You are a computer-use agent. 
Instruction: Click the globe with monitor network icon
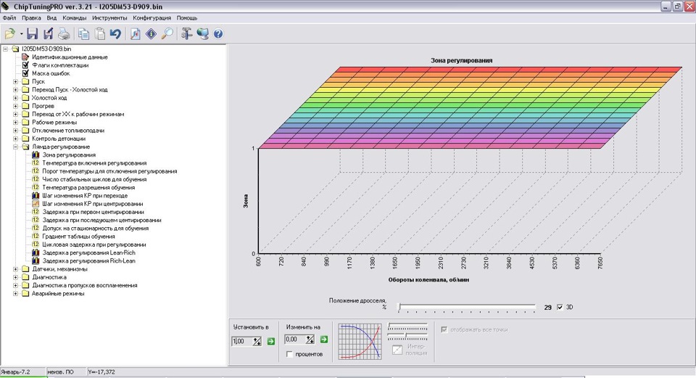click(x=202, y=34)
